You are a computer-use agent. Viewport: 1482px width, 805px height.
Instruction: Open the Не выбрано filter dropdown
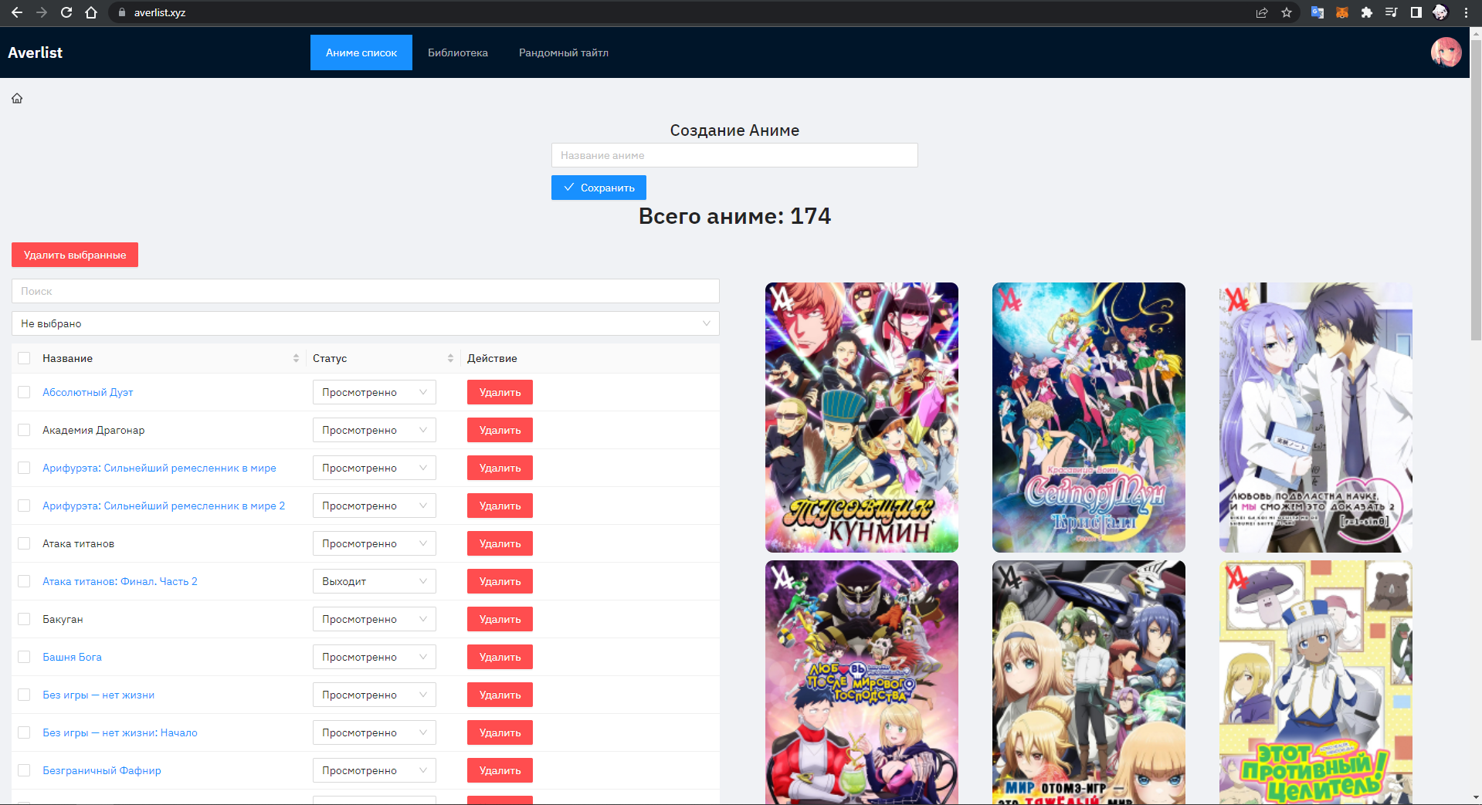click(365, 323)
